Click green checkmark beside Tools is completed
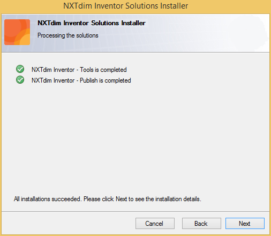The image size is (271, 236). point(20,69)
